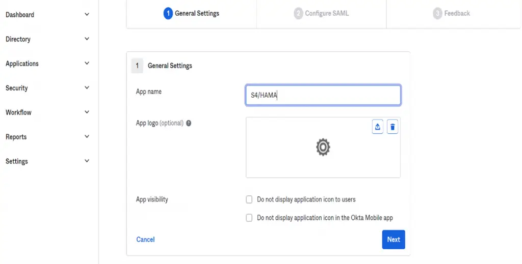Click the delete logo trash icon
Image resolution: width=522 pixels, height=264 pixels.
coord(393,127)
